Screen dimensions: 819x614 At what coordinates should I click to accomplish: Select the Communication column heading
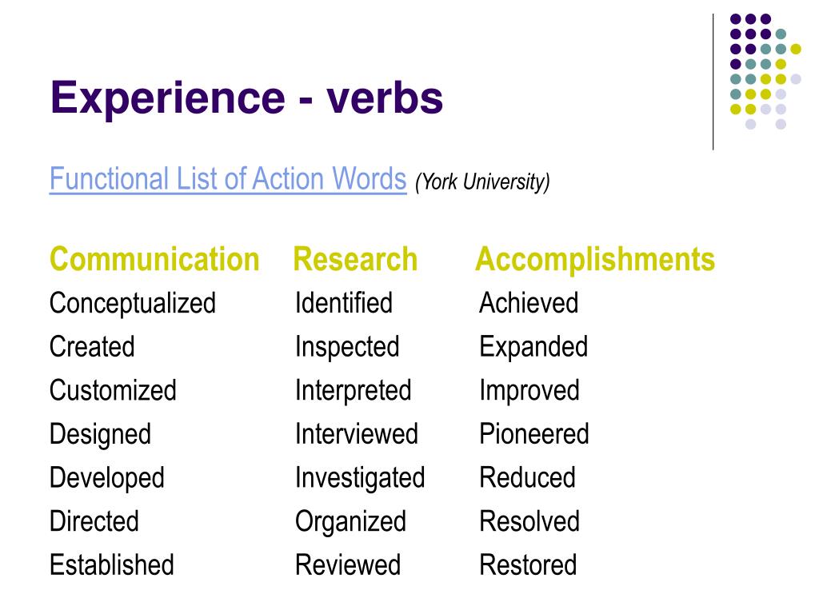pos(154,259)
